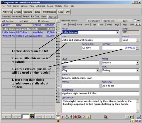This screenshot has width=142, height=123.
Task: Click the books icon in status bar
Action: point(136,121)
